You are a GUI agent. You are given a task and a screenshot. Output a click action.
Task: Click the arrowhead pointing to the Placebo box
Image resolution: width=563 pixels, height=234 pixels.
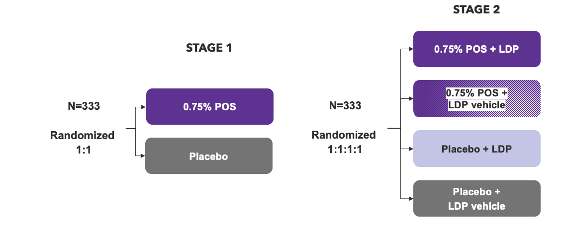point(142,156)
